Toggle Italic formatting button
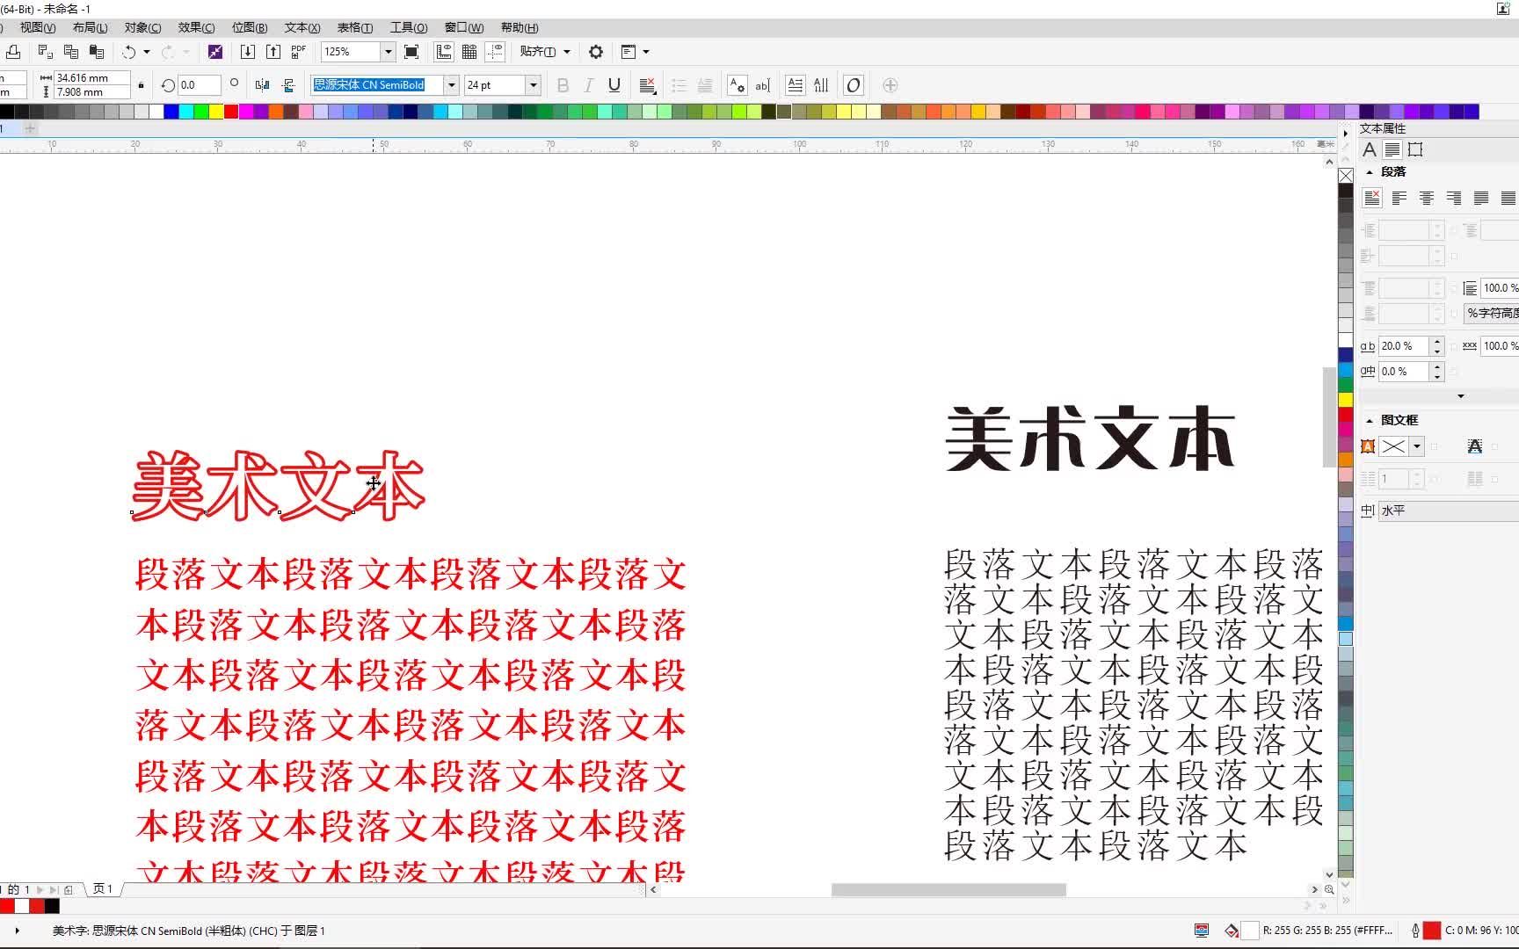This screenshot has height=949, width=1519. [589, 85]
